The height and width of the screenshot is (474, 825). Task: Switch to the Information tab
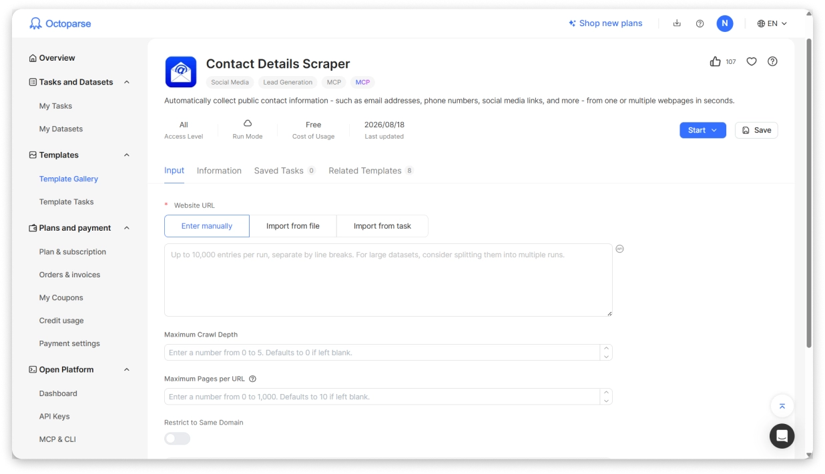click(x=219, y=171)
